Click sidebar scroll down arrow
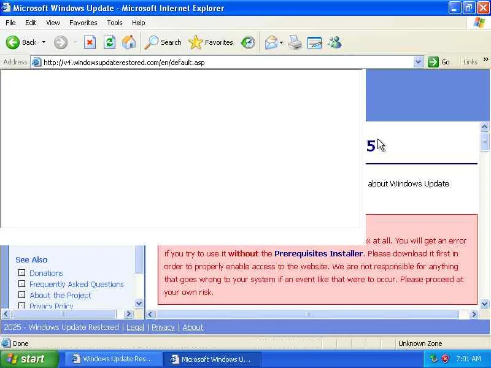 [139, 303]
